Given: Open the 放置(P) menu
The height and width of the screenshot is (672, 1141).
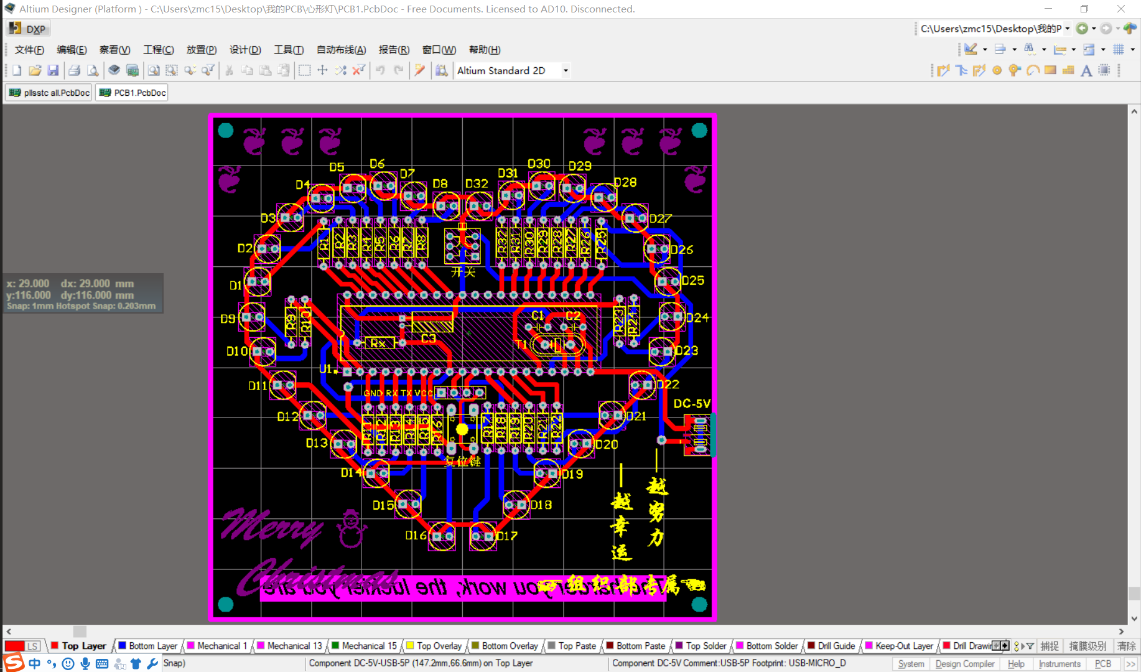Looking at the screenshot, I should 202,50.
